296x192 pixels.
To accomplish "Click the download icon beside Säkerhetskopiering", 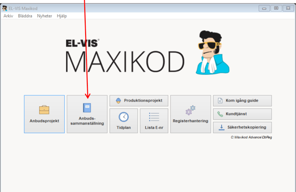I will point(222,127).
